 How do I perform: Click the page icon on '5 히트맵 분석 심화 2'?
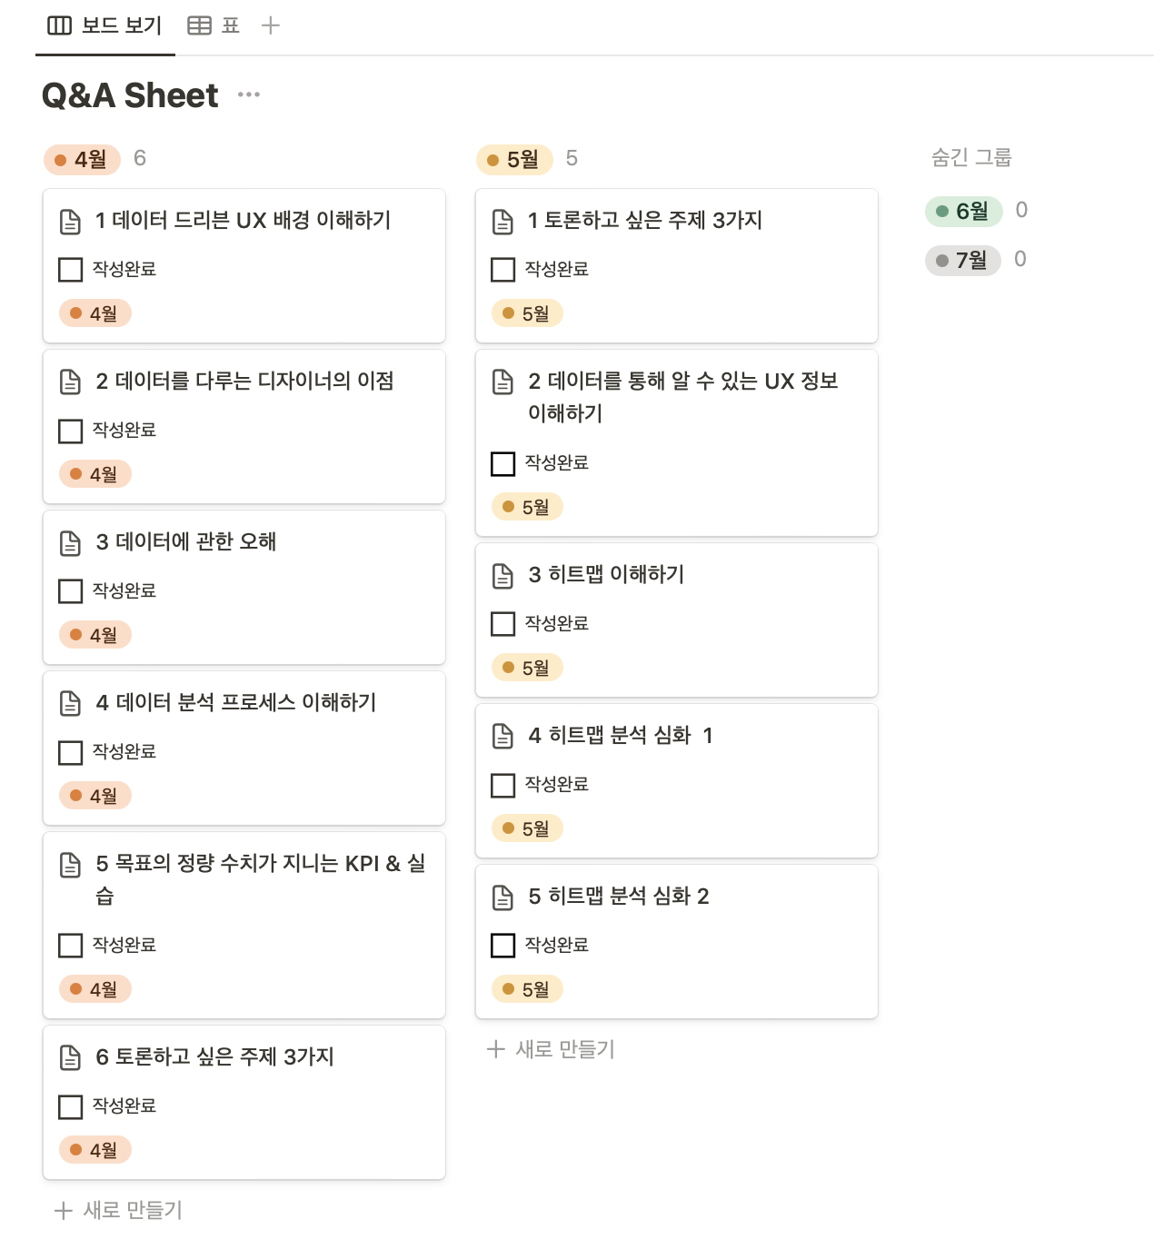[x=502, y=897]
